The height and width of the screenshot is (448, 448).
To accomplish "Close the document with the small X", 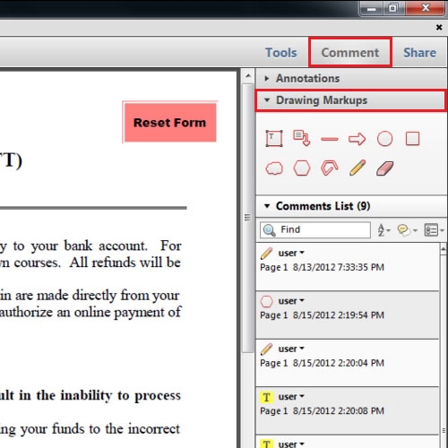I will pos(439,27).
